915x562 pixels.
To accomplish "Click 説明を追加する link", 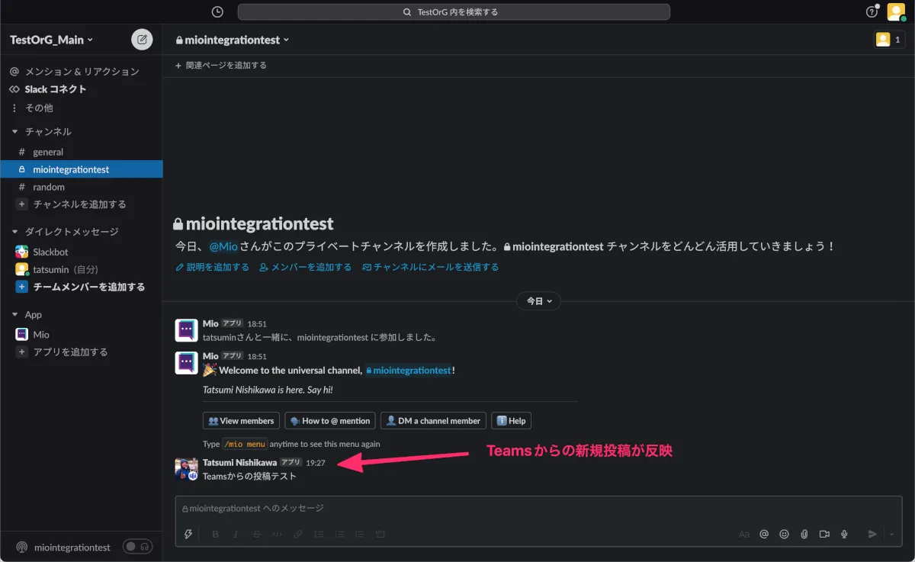I will (x=212, y=267).
